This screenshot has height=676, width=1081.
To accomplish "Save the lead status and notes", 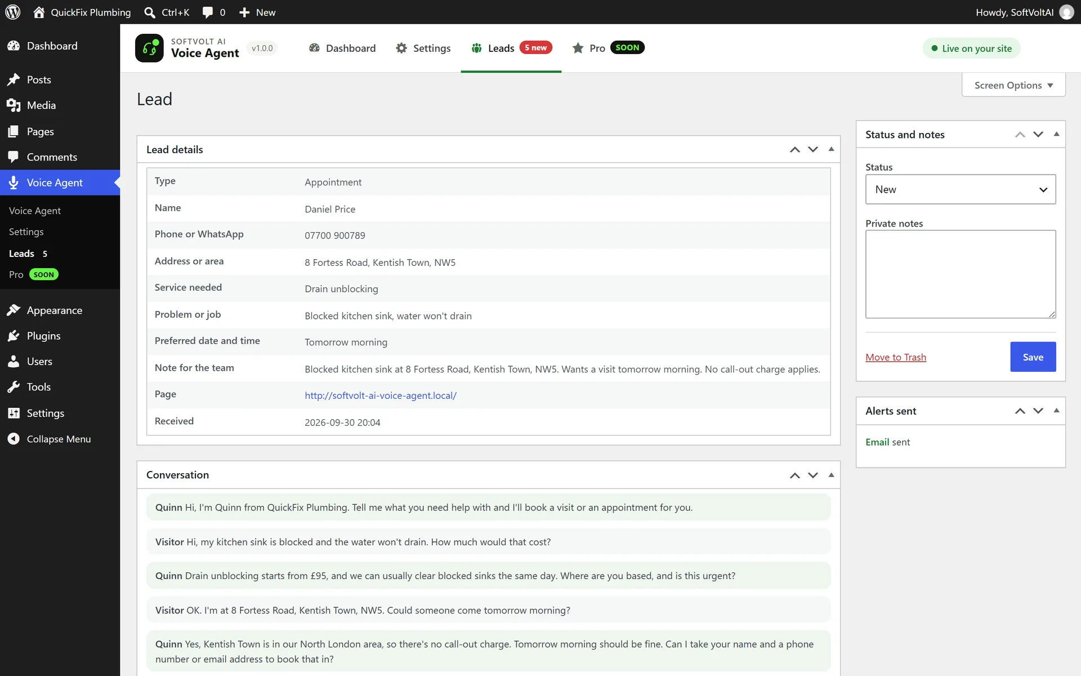I will pos(1033,357).
